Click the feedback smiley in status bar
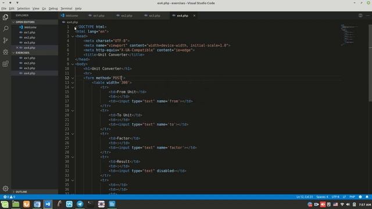 pyautogui.click(x=360, y=197)
